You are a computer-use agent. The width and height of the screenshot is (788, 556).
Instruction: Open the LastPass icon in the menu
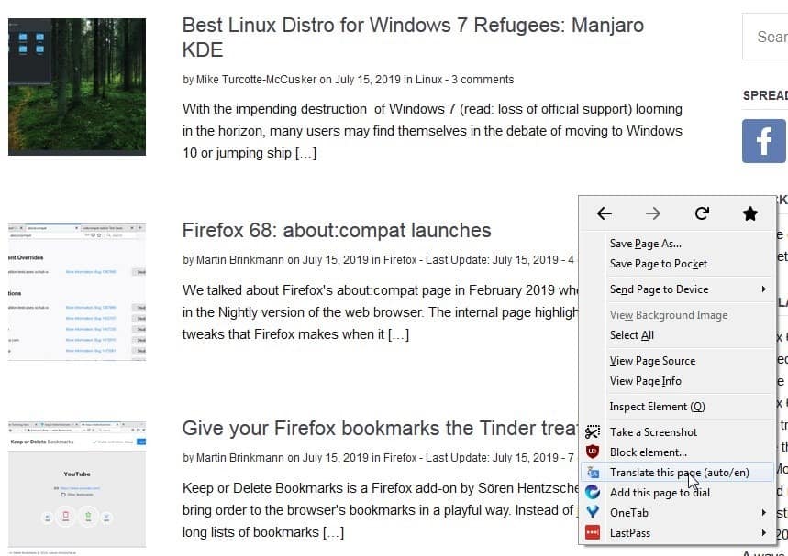pyautogui.click(x=594, y=532)
